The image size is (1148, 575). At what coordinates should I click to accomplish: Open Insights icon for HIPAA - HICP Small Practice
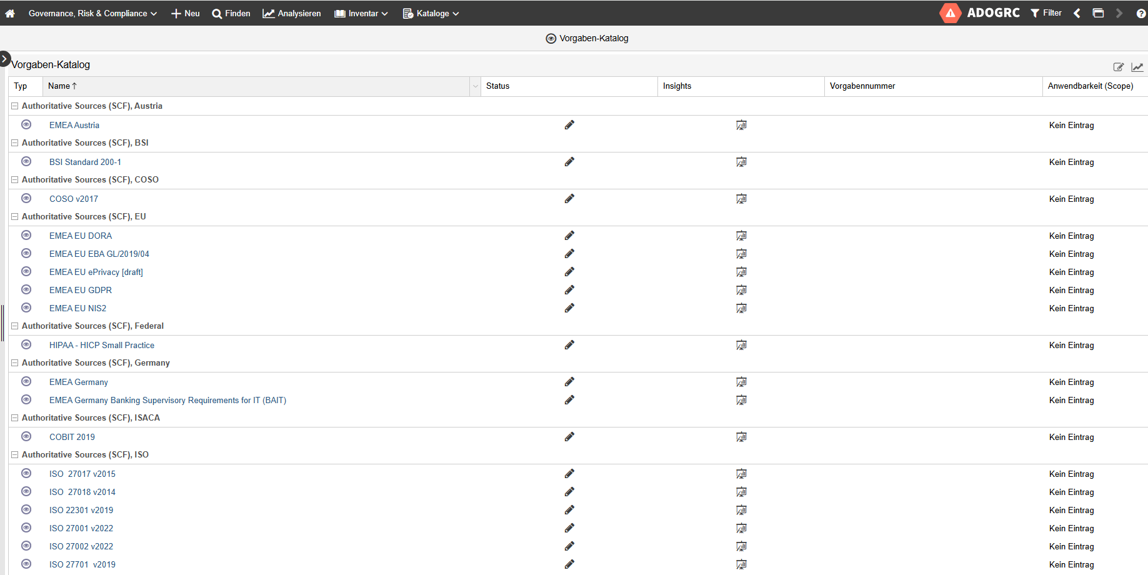click(741, 346)
